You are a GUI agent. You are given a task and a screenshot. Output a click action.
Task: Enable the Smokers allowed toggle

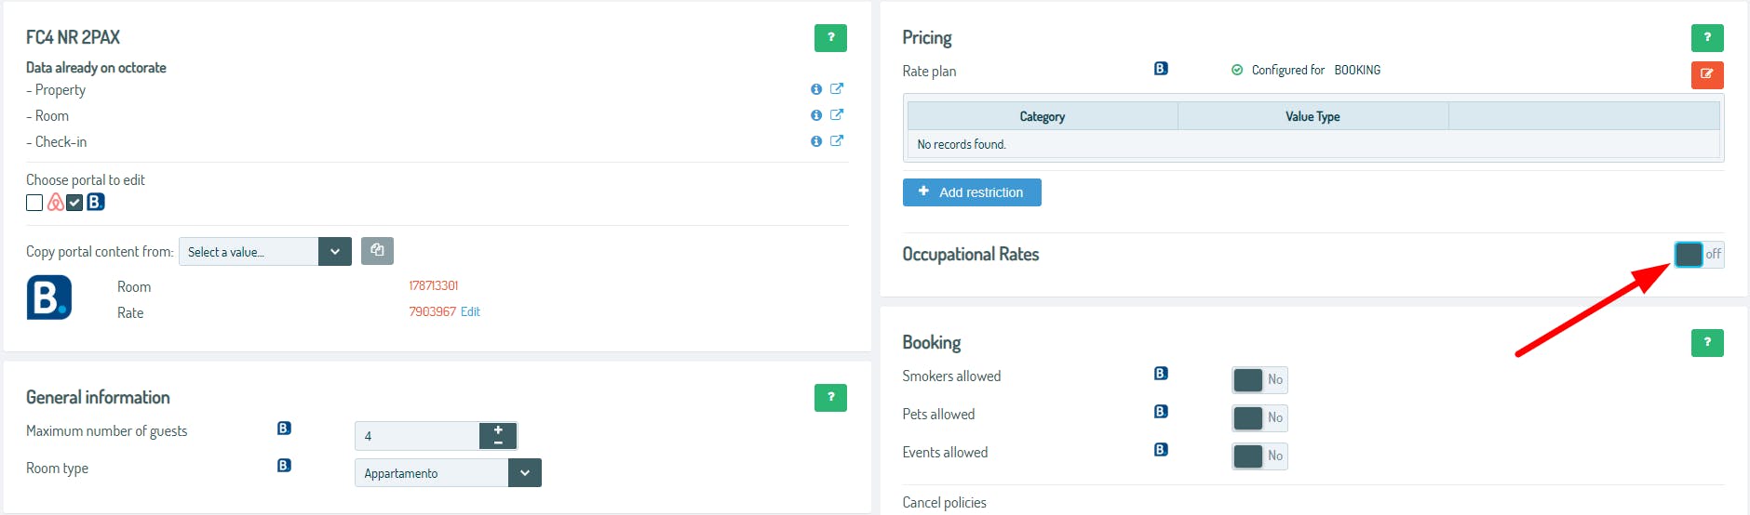1259,379
